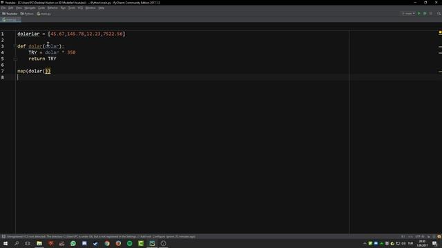Click the number 350 on line 4
This screenshot has height=248, width=442.
click(71, 52)
